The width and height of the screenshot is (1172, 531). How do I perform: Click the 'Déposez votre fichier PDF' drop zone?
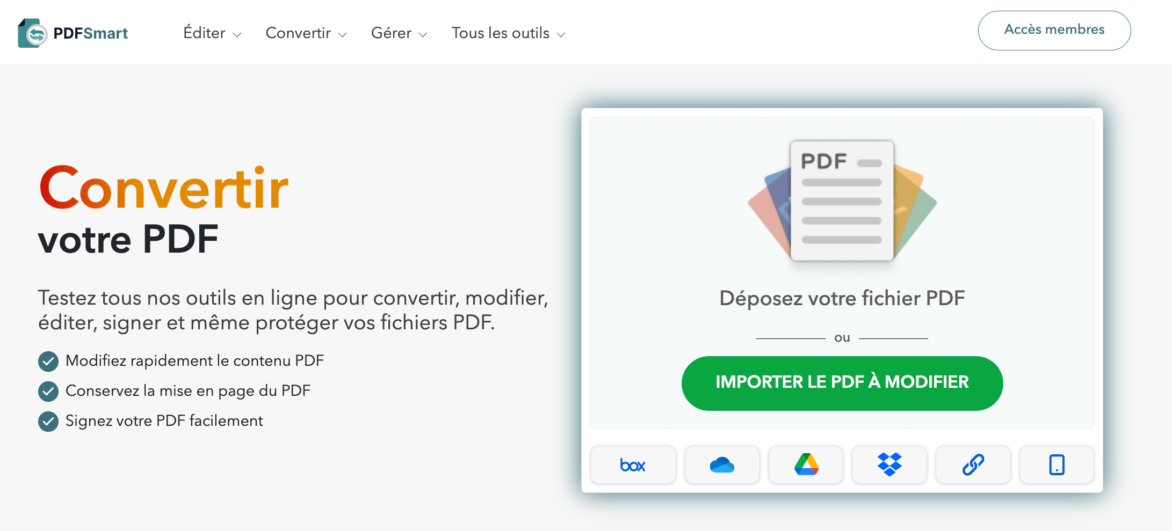click(841, 298)
